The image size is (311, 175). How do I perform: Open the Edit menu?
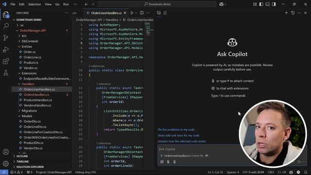21,4
